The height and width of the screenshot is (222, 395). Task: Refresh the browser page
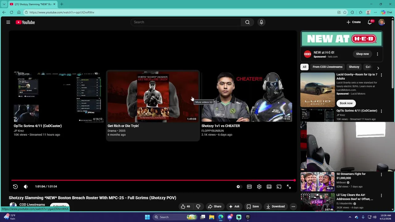click(x=11, y=12)
